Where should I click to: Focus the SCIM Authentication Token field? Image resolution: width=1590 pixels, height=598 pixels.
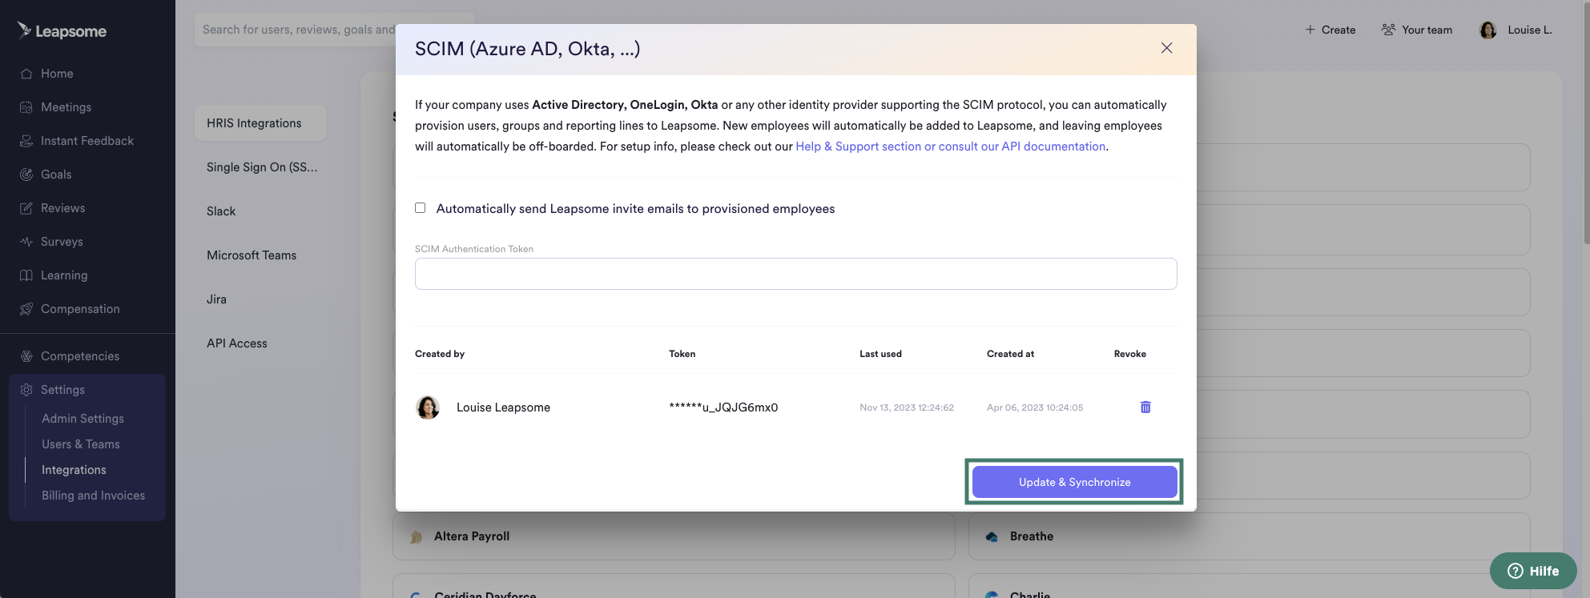tap(795, 274)
